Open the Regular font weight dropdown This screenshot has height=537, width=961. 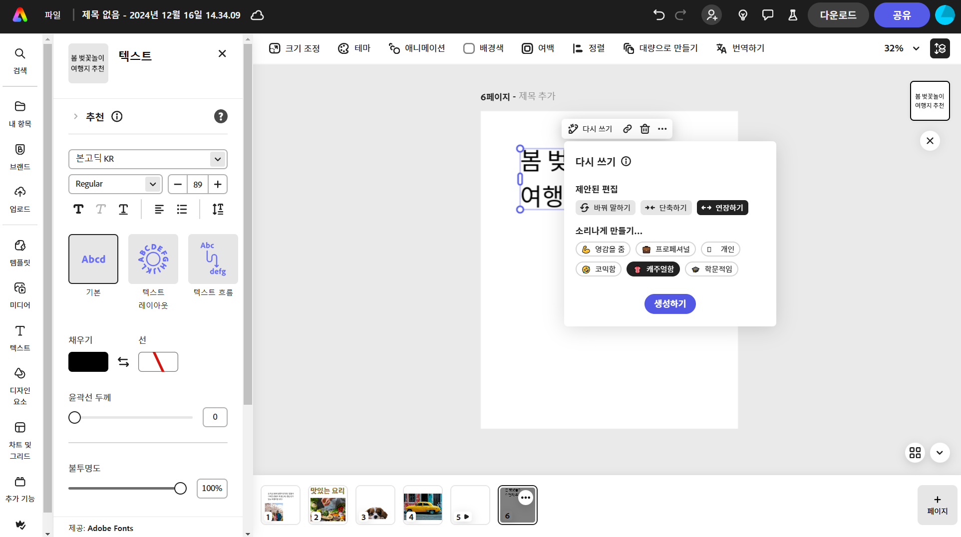[115, 184]
